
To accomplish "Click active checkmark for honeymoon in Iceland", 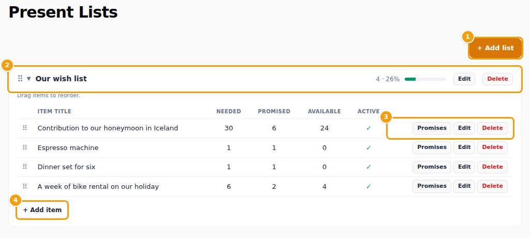I will click(x=369, y=128).
